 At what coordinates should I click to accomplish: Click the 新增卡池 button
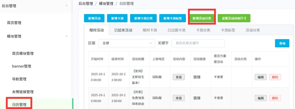click(117, 18)
